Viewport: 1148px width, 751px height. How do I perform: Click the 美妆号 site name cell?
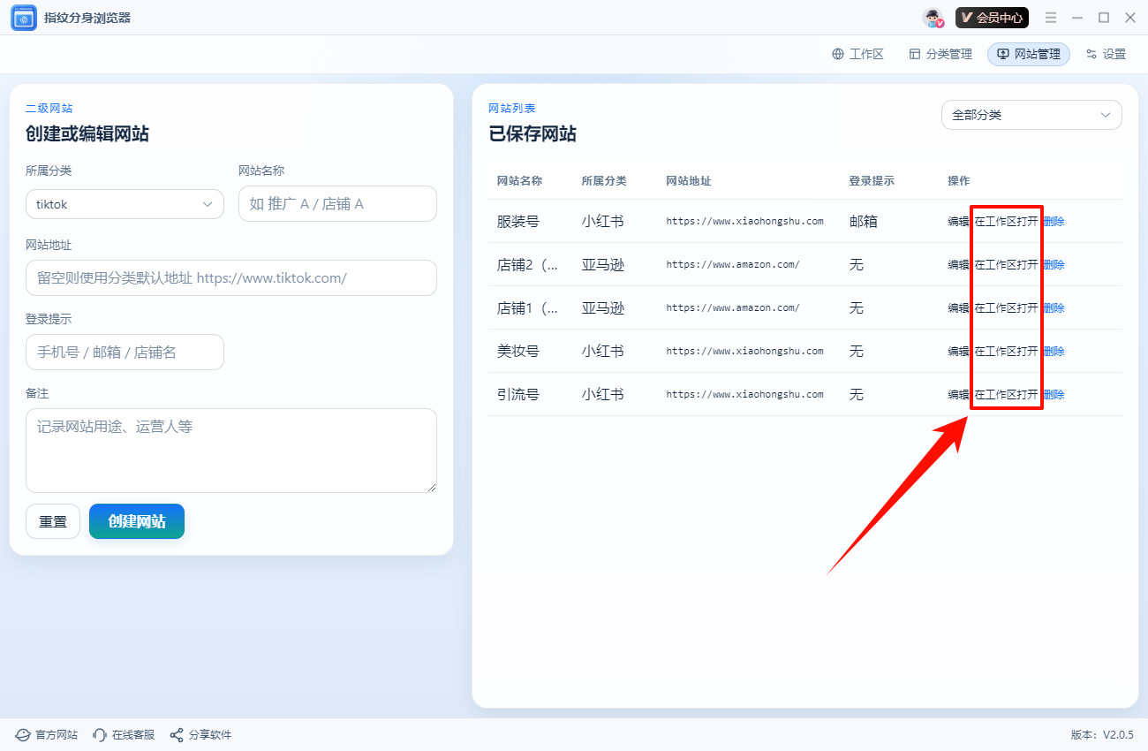pos(518,351)
